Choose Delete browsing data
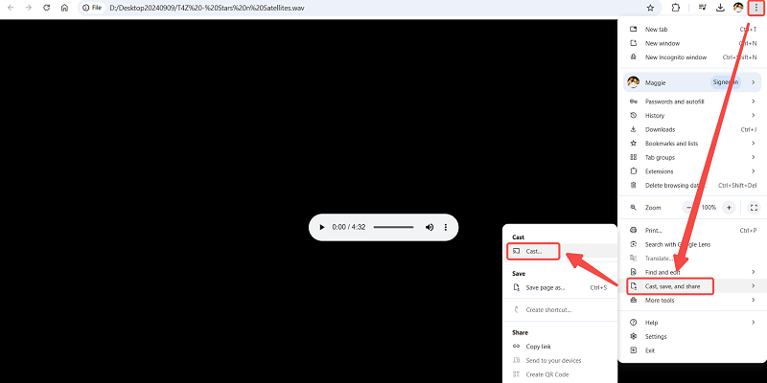This screenshot has width=767, height=383. click(x=692, y=185)
